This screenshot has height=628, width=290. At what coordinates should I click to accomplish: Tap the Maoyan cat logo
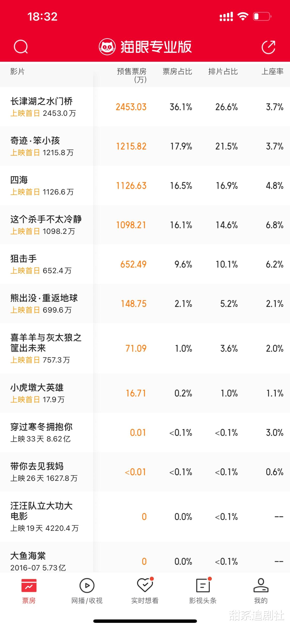tap(107, 47)
